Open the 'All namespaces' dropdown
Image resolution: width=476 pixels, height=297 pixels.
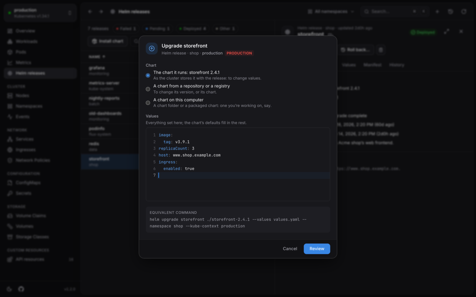click(x=331, y=12)
